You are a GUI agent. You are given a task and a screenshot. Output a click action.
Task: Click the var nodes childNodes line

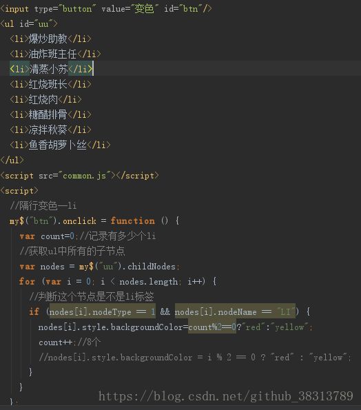coord(100,267)
